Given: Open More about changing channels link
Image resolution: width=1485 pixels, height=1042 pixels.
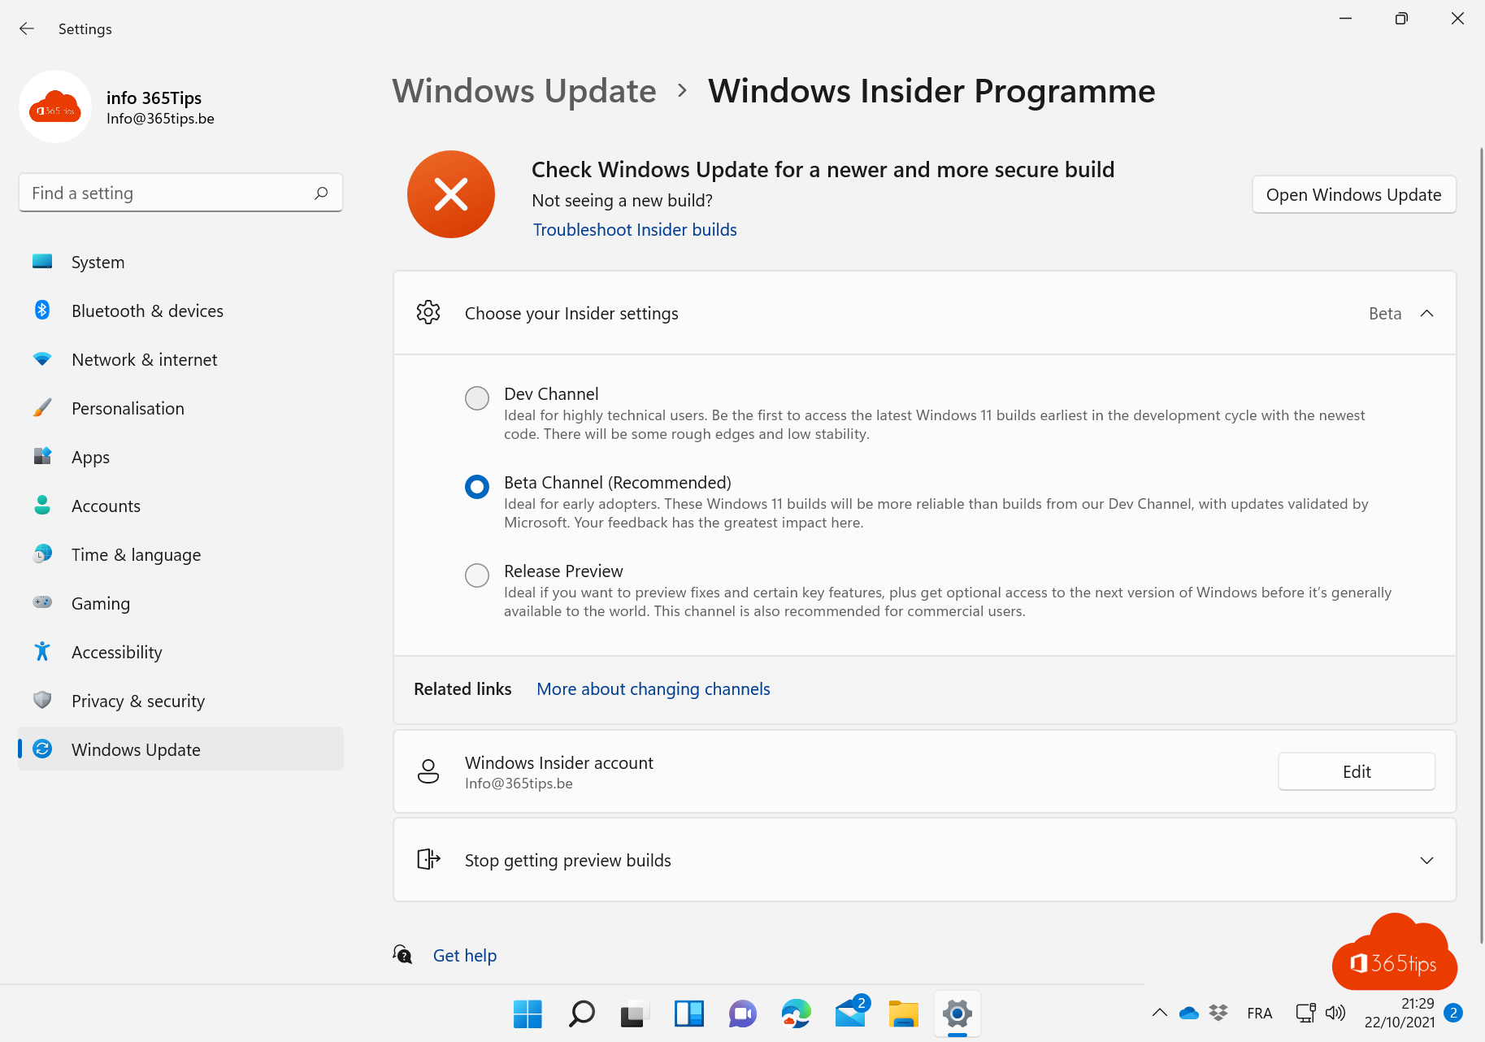Looking at the screenshot, I should click(653, 689).
